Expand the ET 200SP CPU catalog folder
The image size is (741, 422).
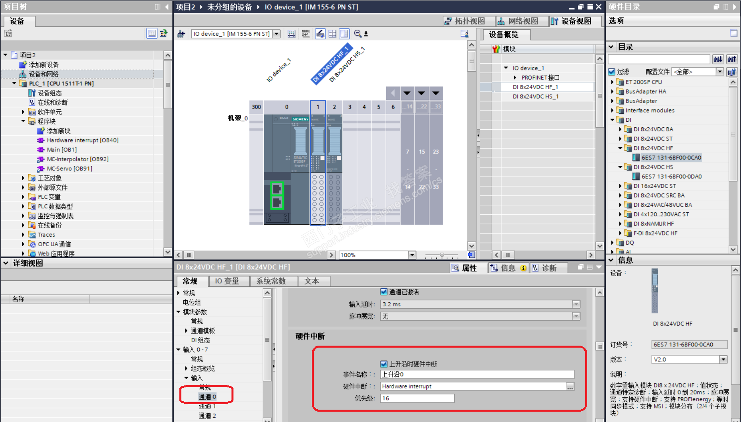(612, 82)
